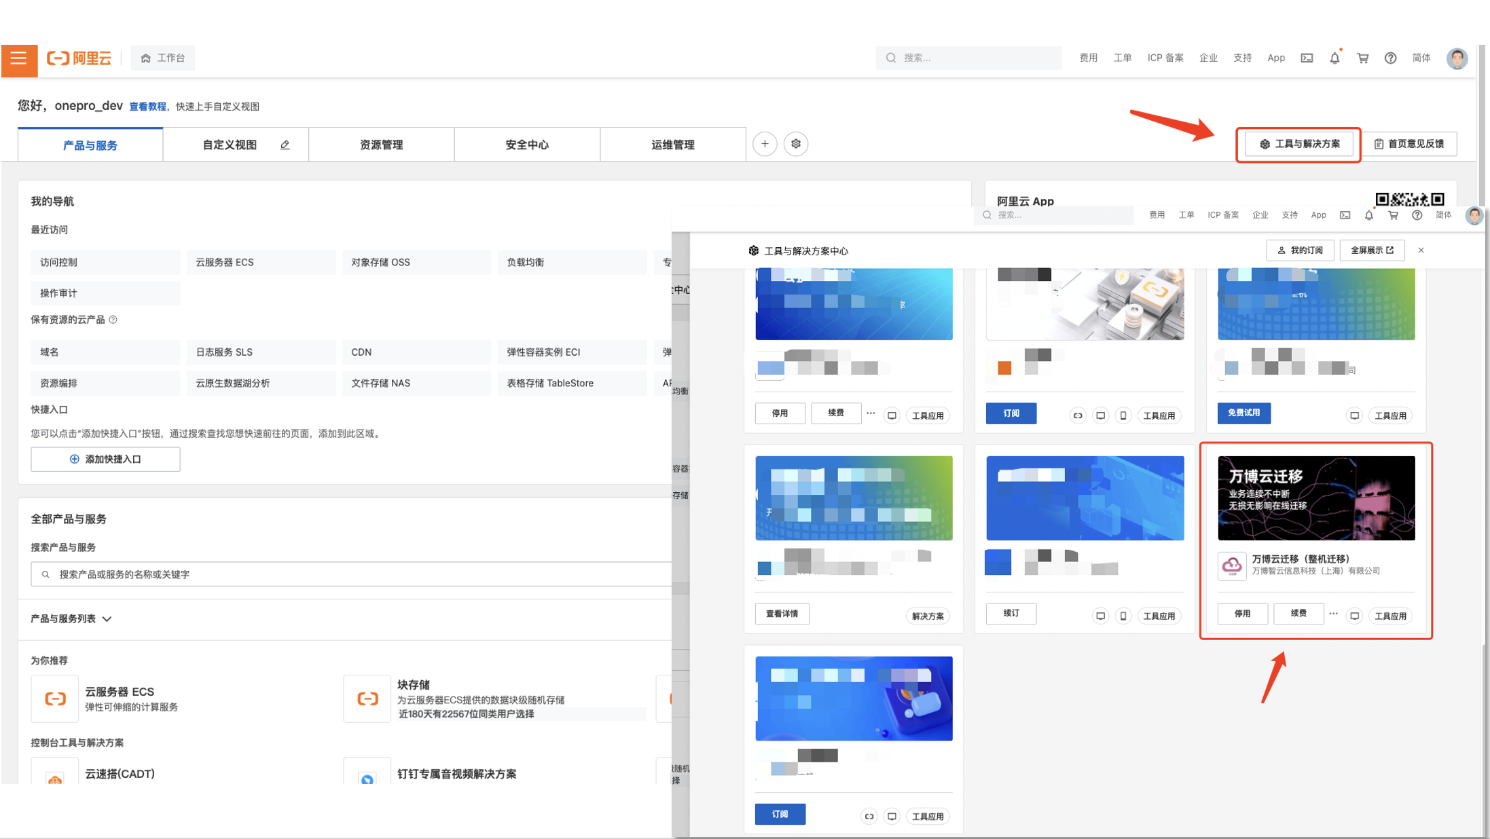Open 弹性容器实例 ECI shortcut
Image resolution: width=1490 pixels, height=839 pixels.
[572, 352]
